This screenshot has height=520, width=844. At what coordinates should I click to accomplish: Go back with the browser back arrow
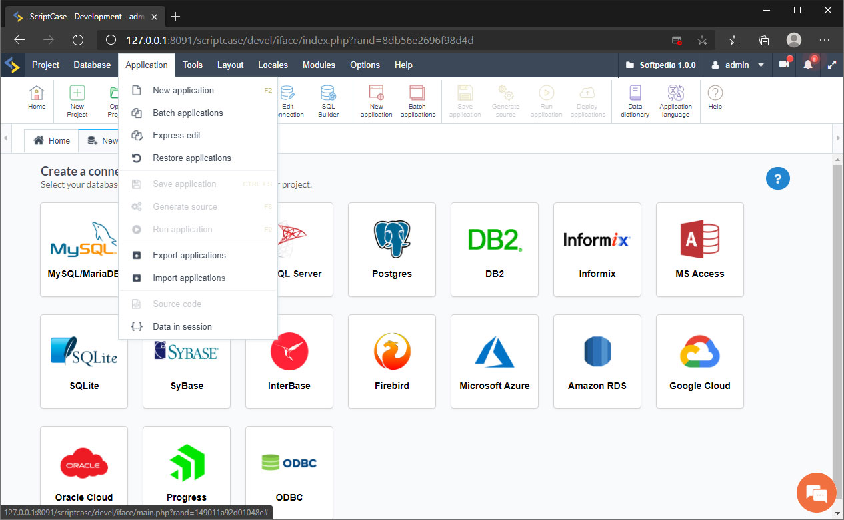(19, 40)
